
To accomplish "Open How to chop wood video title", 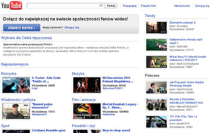I will [116, 131].
